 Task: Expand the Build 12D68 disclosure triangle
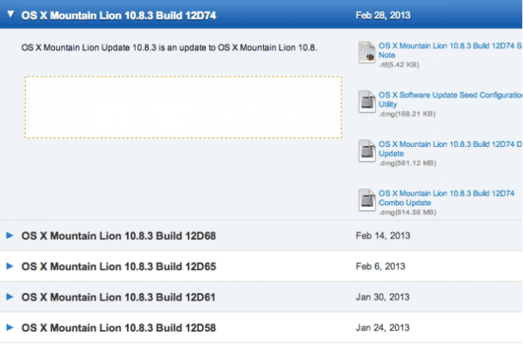(10, 235)
